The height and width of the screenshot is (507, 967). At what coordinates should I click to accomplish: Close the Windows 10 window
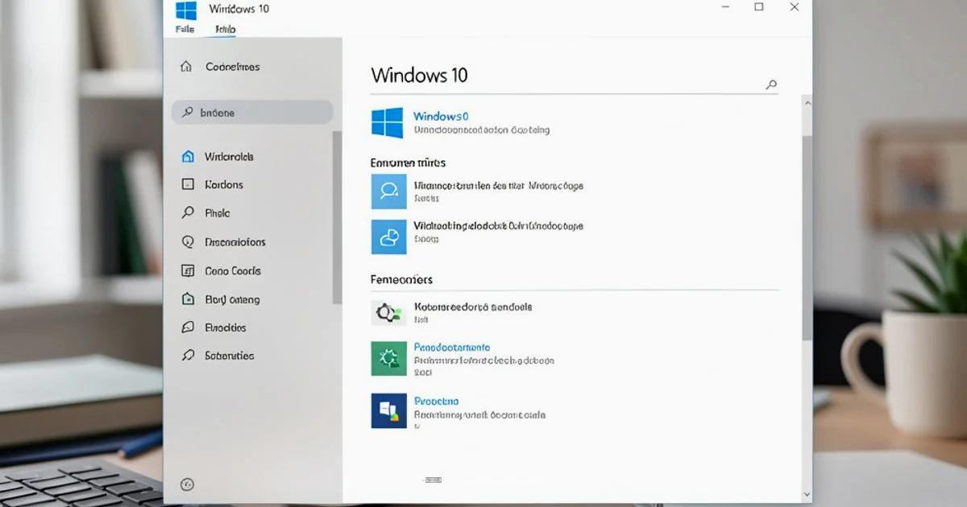[x=795, y=7]
